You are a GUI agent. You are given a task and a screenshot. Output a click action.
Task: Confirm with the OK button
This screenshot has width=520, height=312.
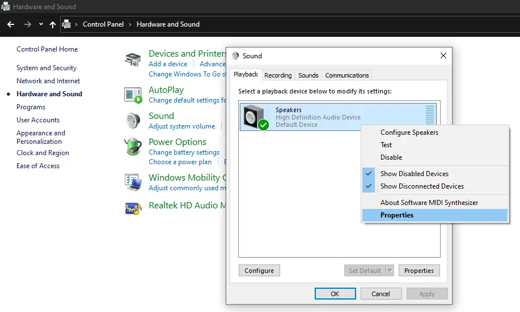pos(335,294)
